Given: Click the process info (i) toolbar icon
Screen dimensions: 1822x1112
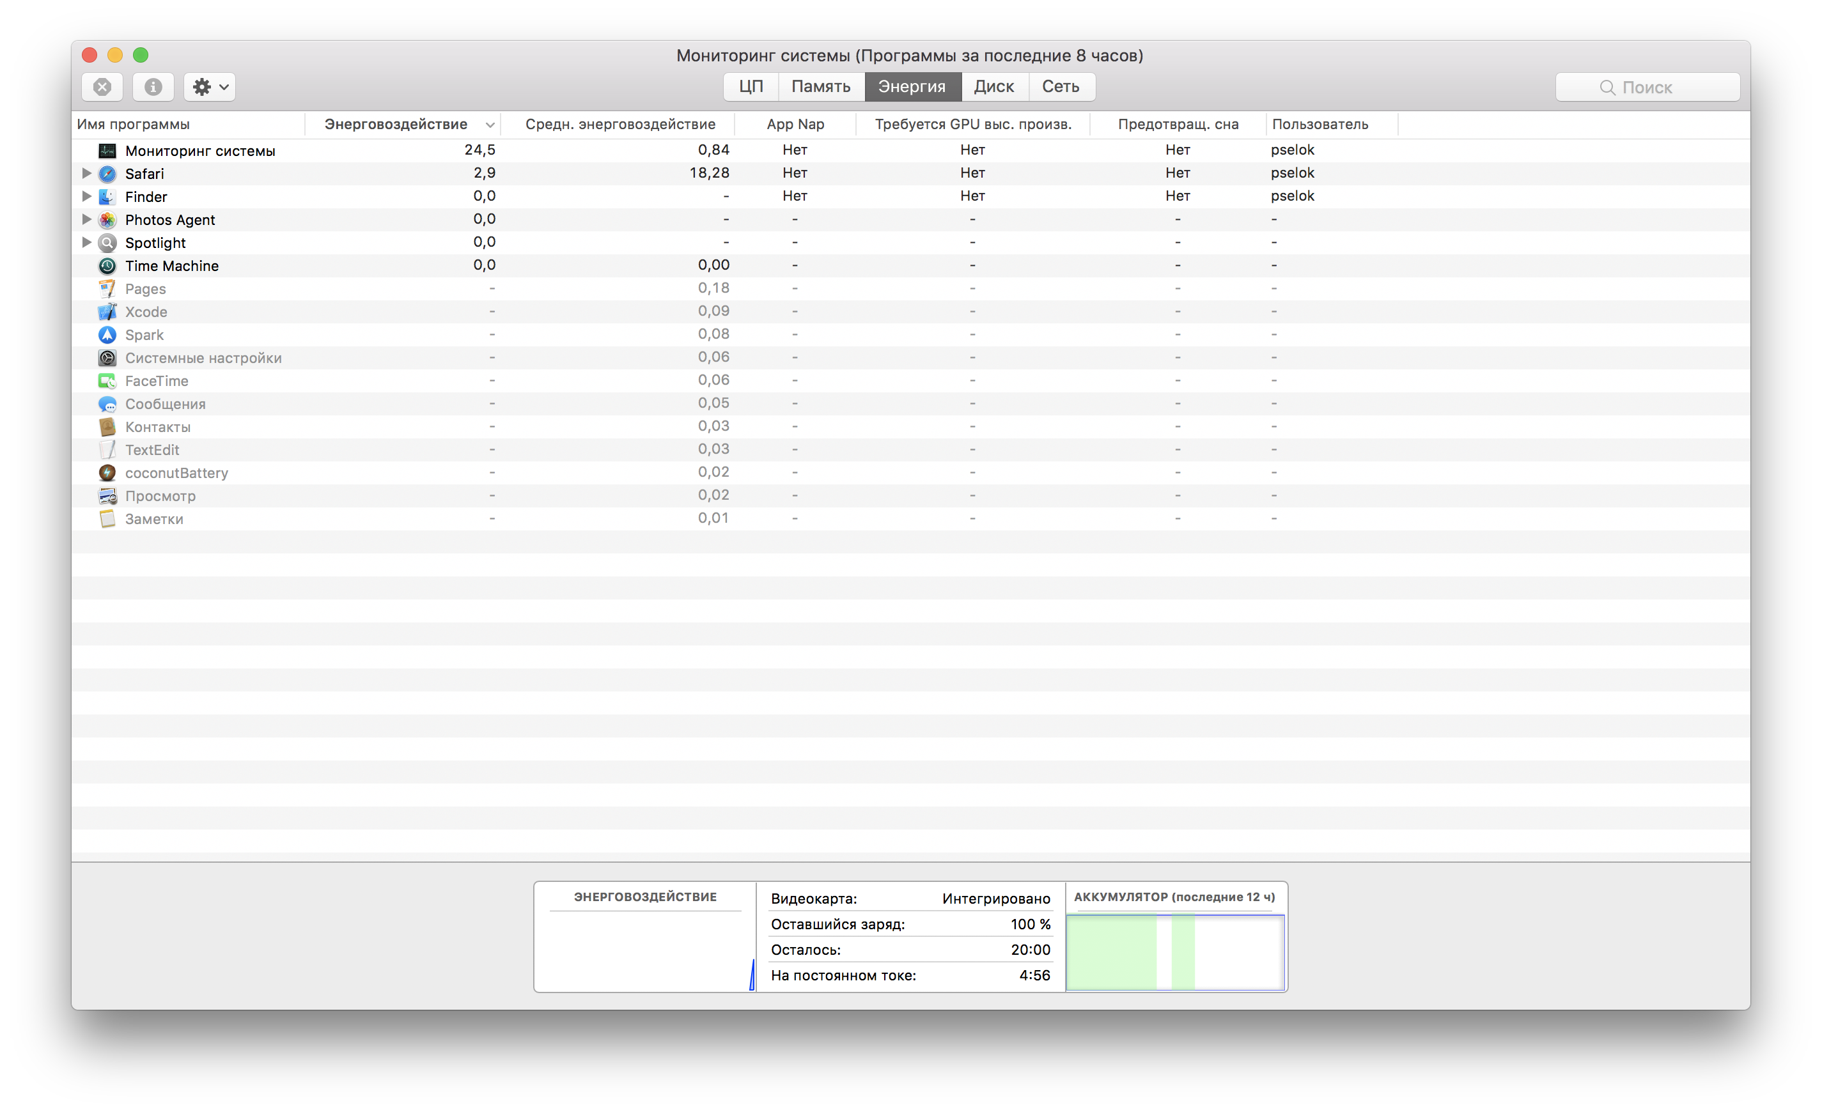Looking at the screenshot, I should click(153, 86).
